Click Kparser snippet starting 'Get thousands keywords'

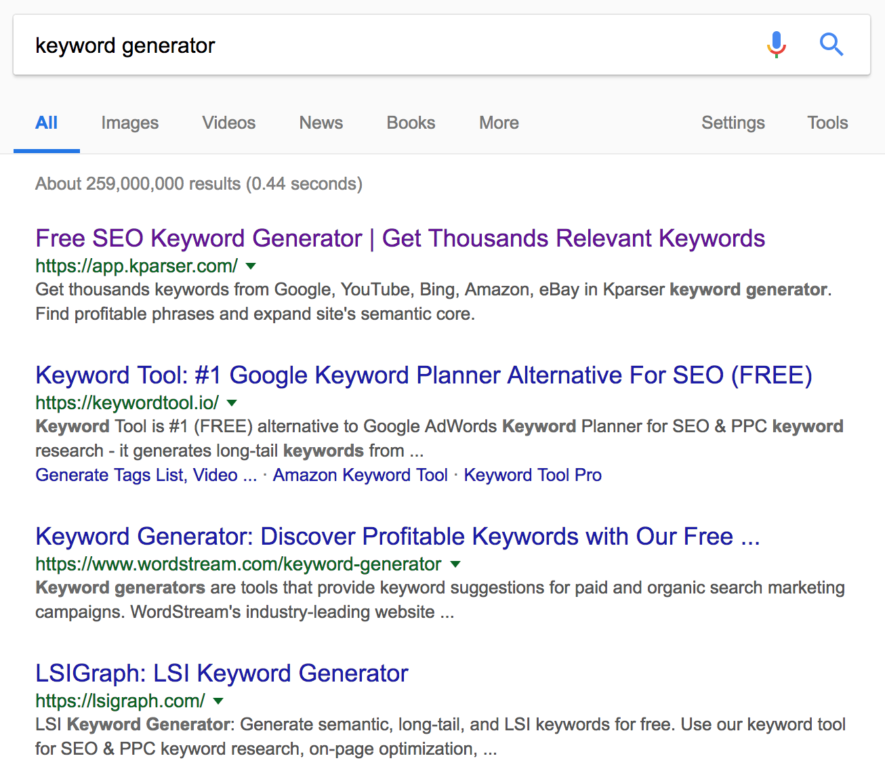(x=434, y=301)
